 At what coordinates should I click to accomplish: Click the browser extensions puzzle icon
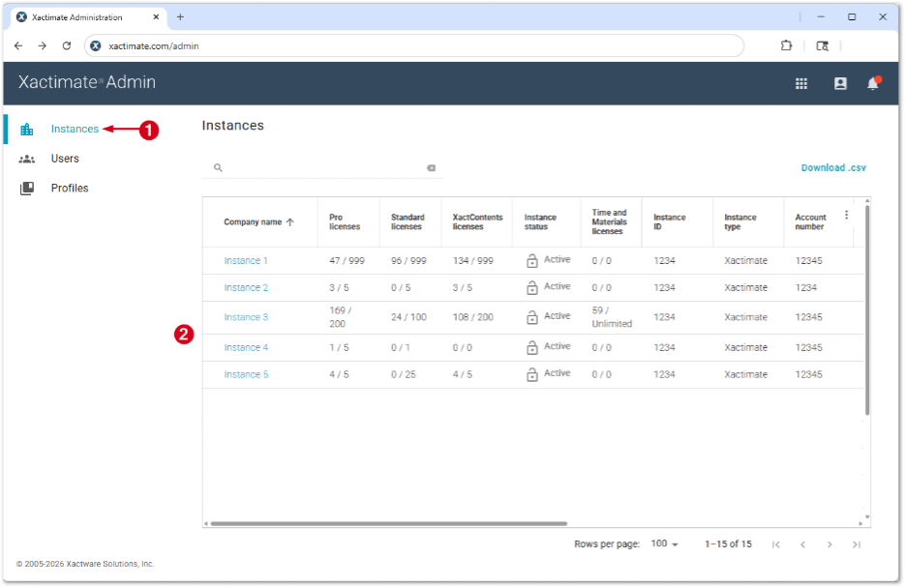pos(786,45)
